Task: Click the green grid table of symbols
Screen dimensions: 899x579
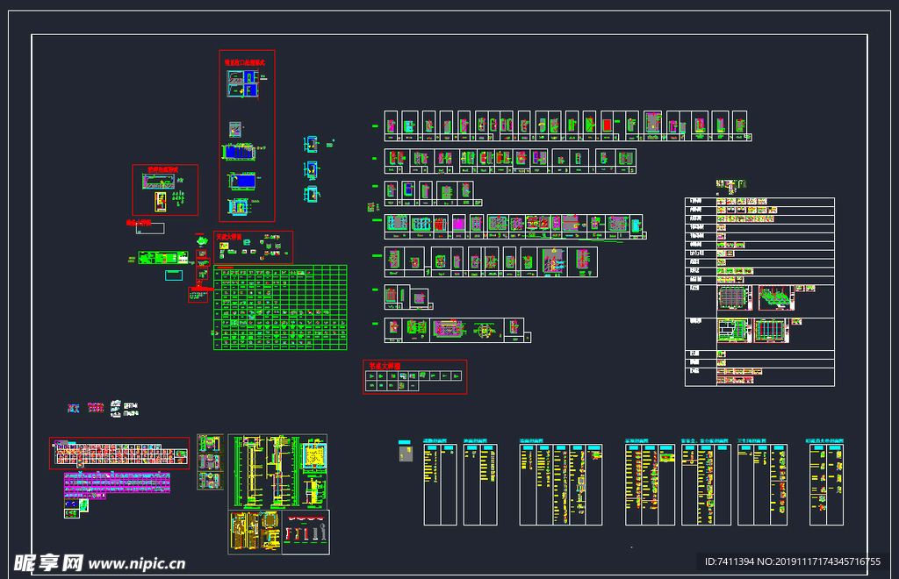Action: click(280, 307)
